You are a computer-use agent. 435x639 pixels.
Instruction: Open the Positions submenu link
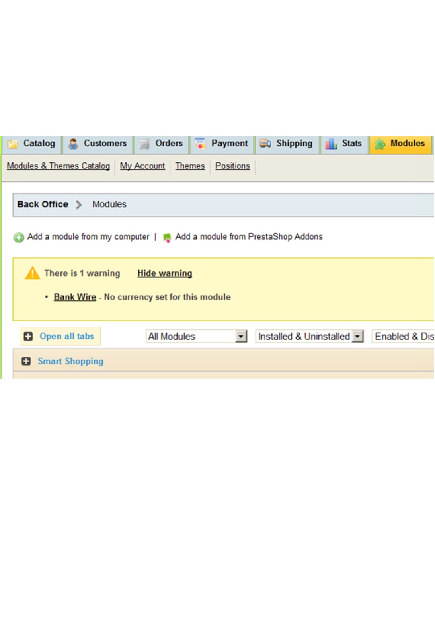233,166
